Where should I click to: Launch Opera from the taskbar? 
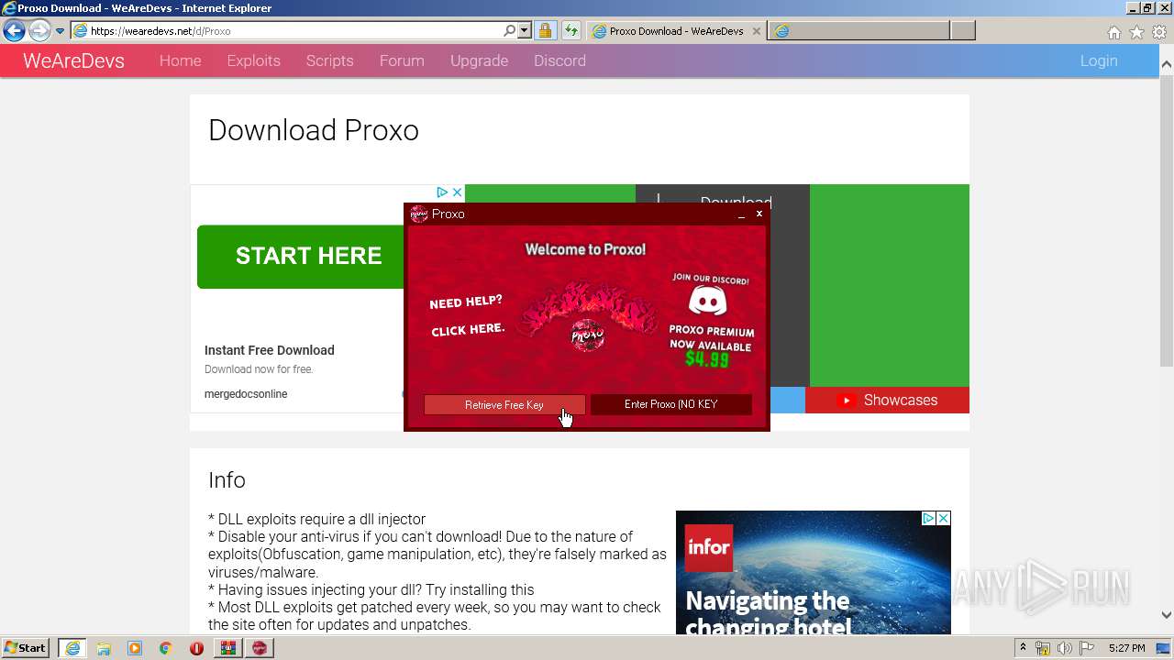[197, 648]
